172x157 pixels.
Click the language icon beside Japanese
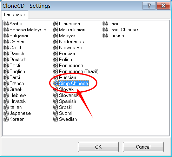[x=6, y=113]
